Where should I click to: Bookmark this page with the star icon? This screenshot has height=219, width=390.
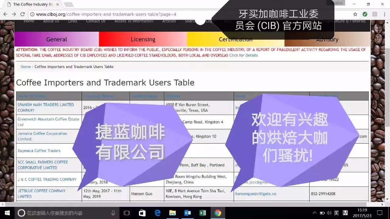point(355,14)
